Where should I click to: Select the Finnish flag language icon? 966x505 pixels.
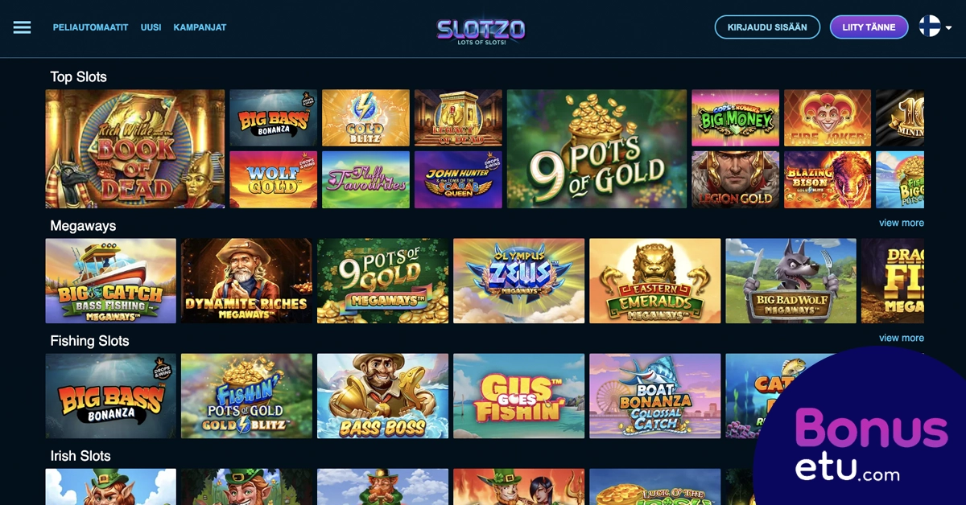pyautogui.click(x=930, y=27)
